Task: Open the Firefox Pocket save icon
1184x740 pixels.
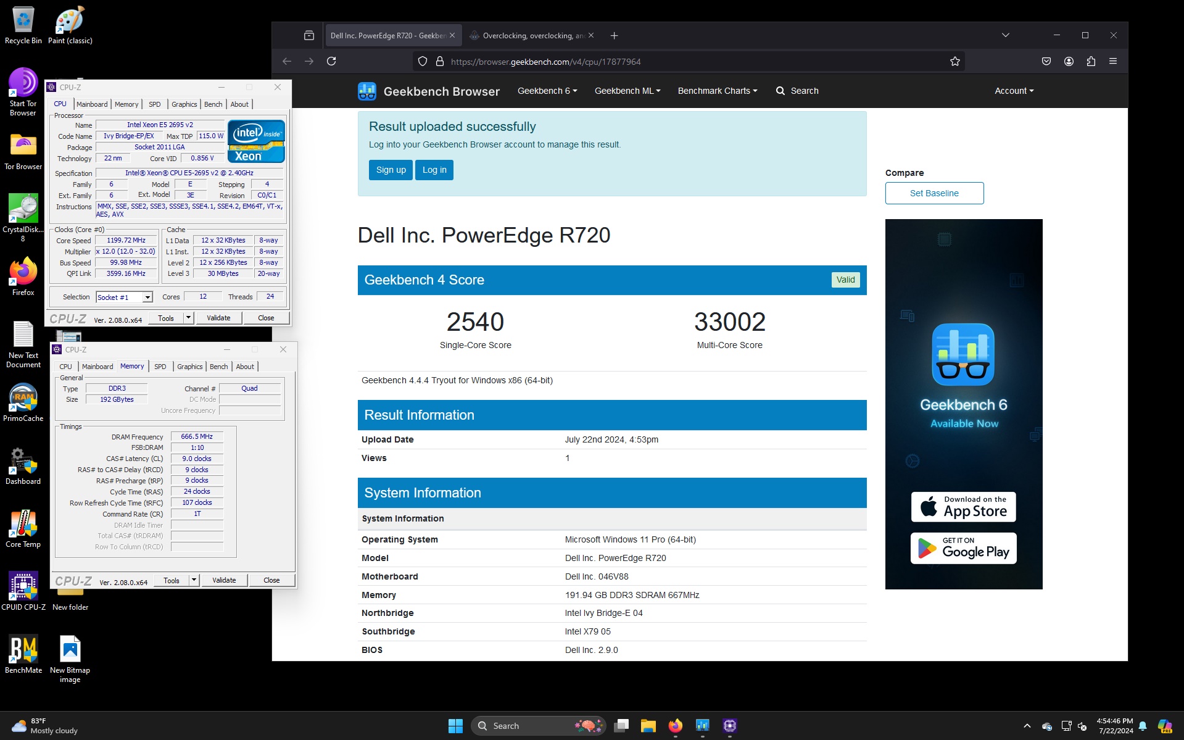Action: 1046,61
